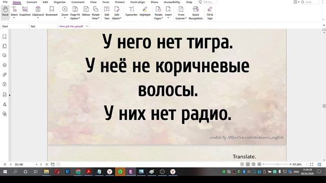Screen dimensions: 326x183
Task: Run Quick Recognition OCR
Action: pyautogui.click(x=196, y=12)
